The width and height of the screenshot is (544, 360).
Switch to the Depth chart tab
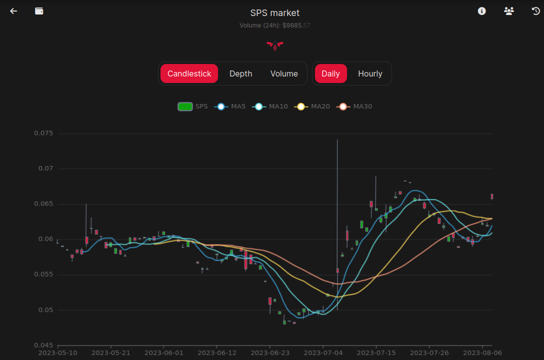pyautogui.click(x=241, y=73)
